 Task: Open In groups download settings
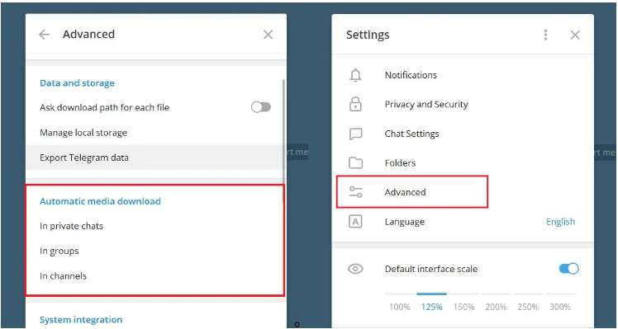coord(155,251)
